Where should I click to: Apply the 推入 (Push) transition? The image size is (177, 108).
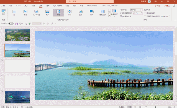pyautogui.click(x=47, y=12)
